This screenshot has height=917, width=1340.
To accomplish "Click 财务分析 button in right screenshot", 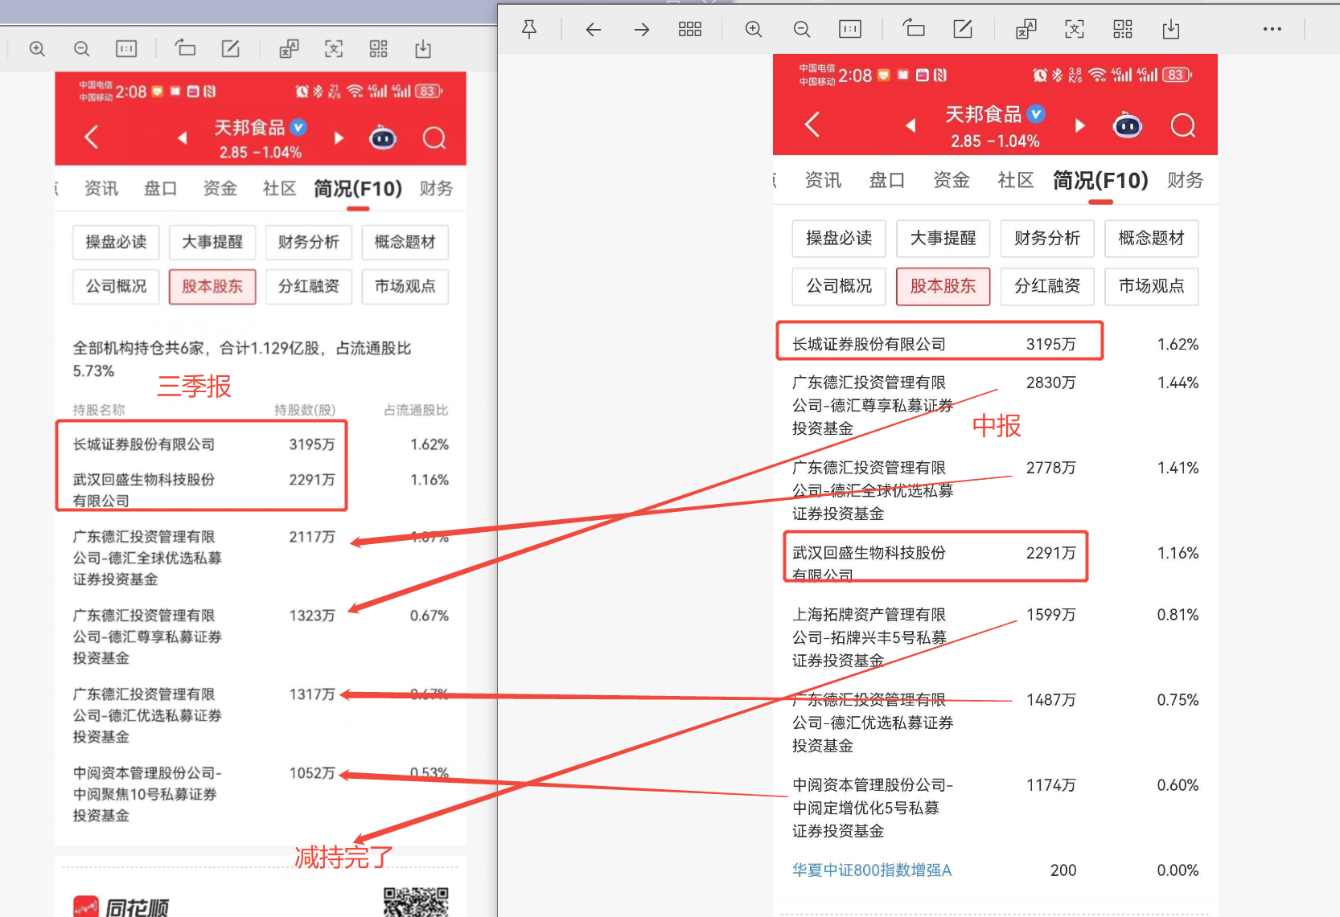I will pos(1047,238).
